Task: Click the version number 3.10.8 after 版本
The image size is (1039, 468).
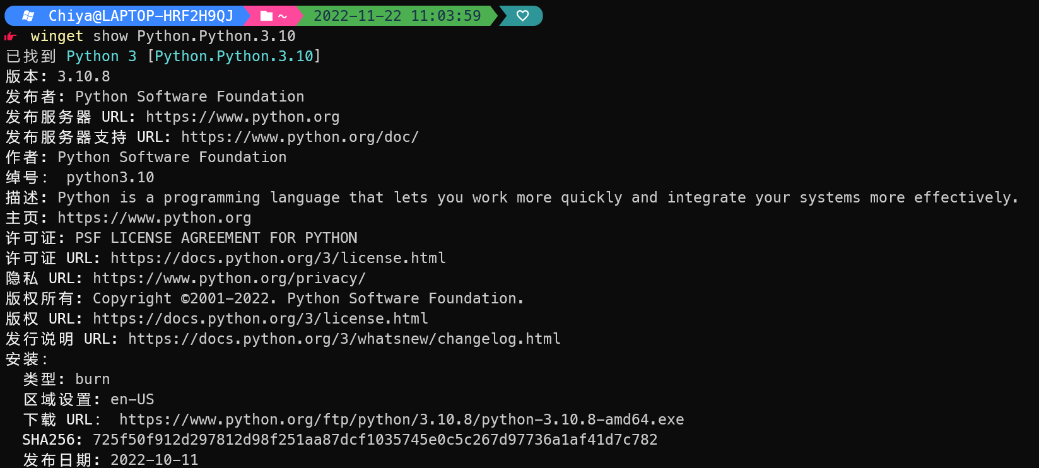Action: click(83, 77)
